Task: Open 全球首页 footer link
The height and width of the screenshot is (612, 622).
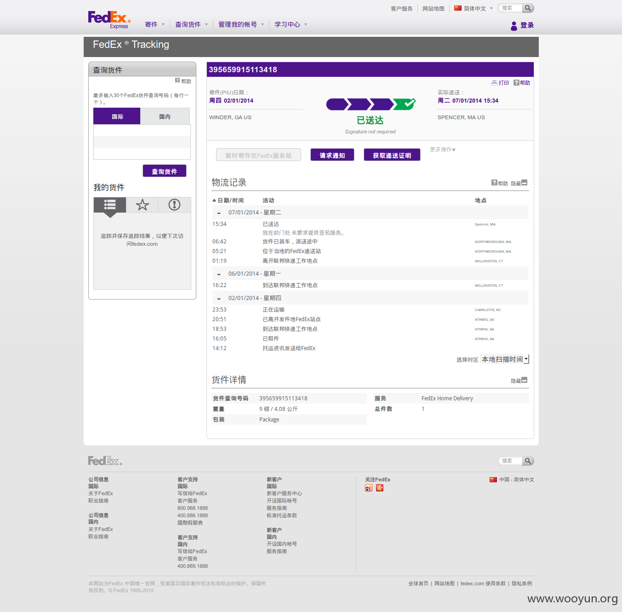Action: coord(418,583)
